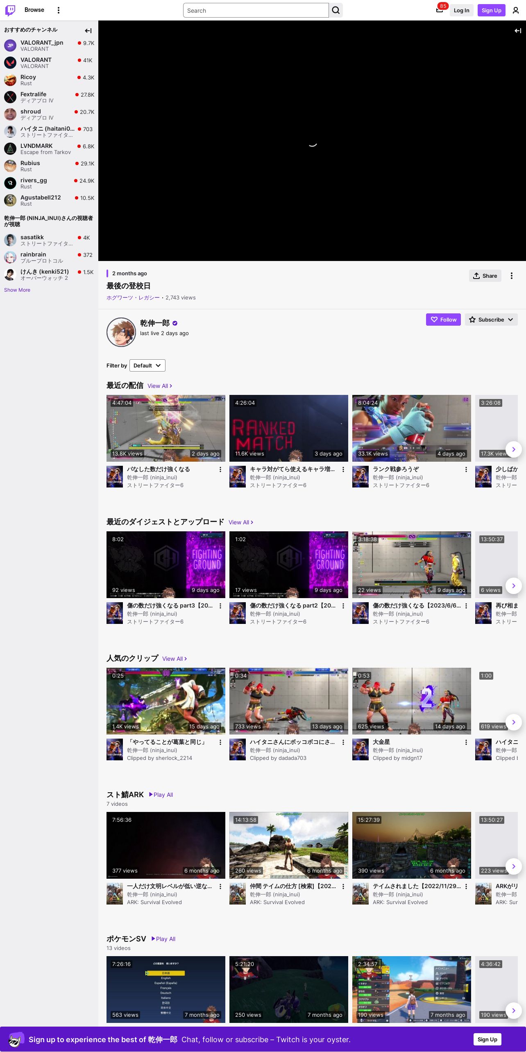Open the sasatikk channel in sidebar

49,240
